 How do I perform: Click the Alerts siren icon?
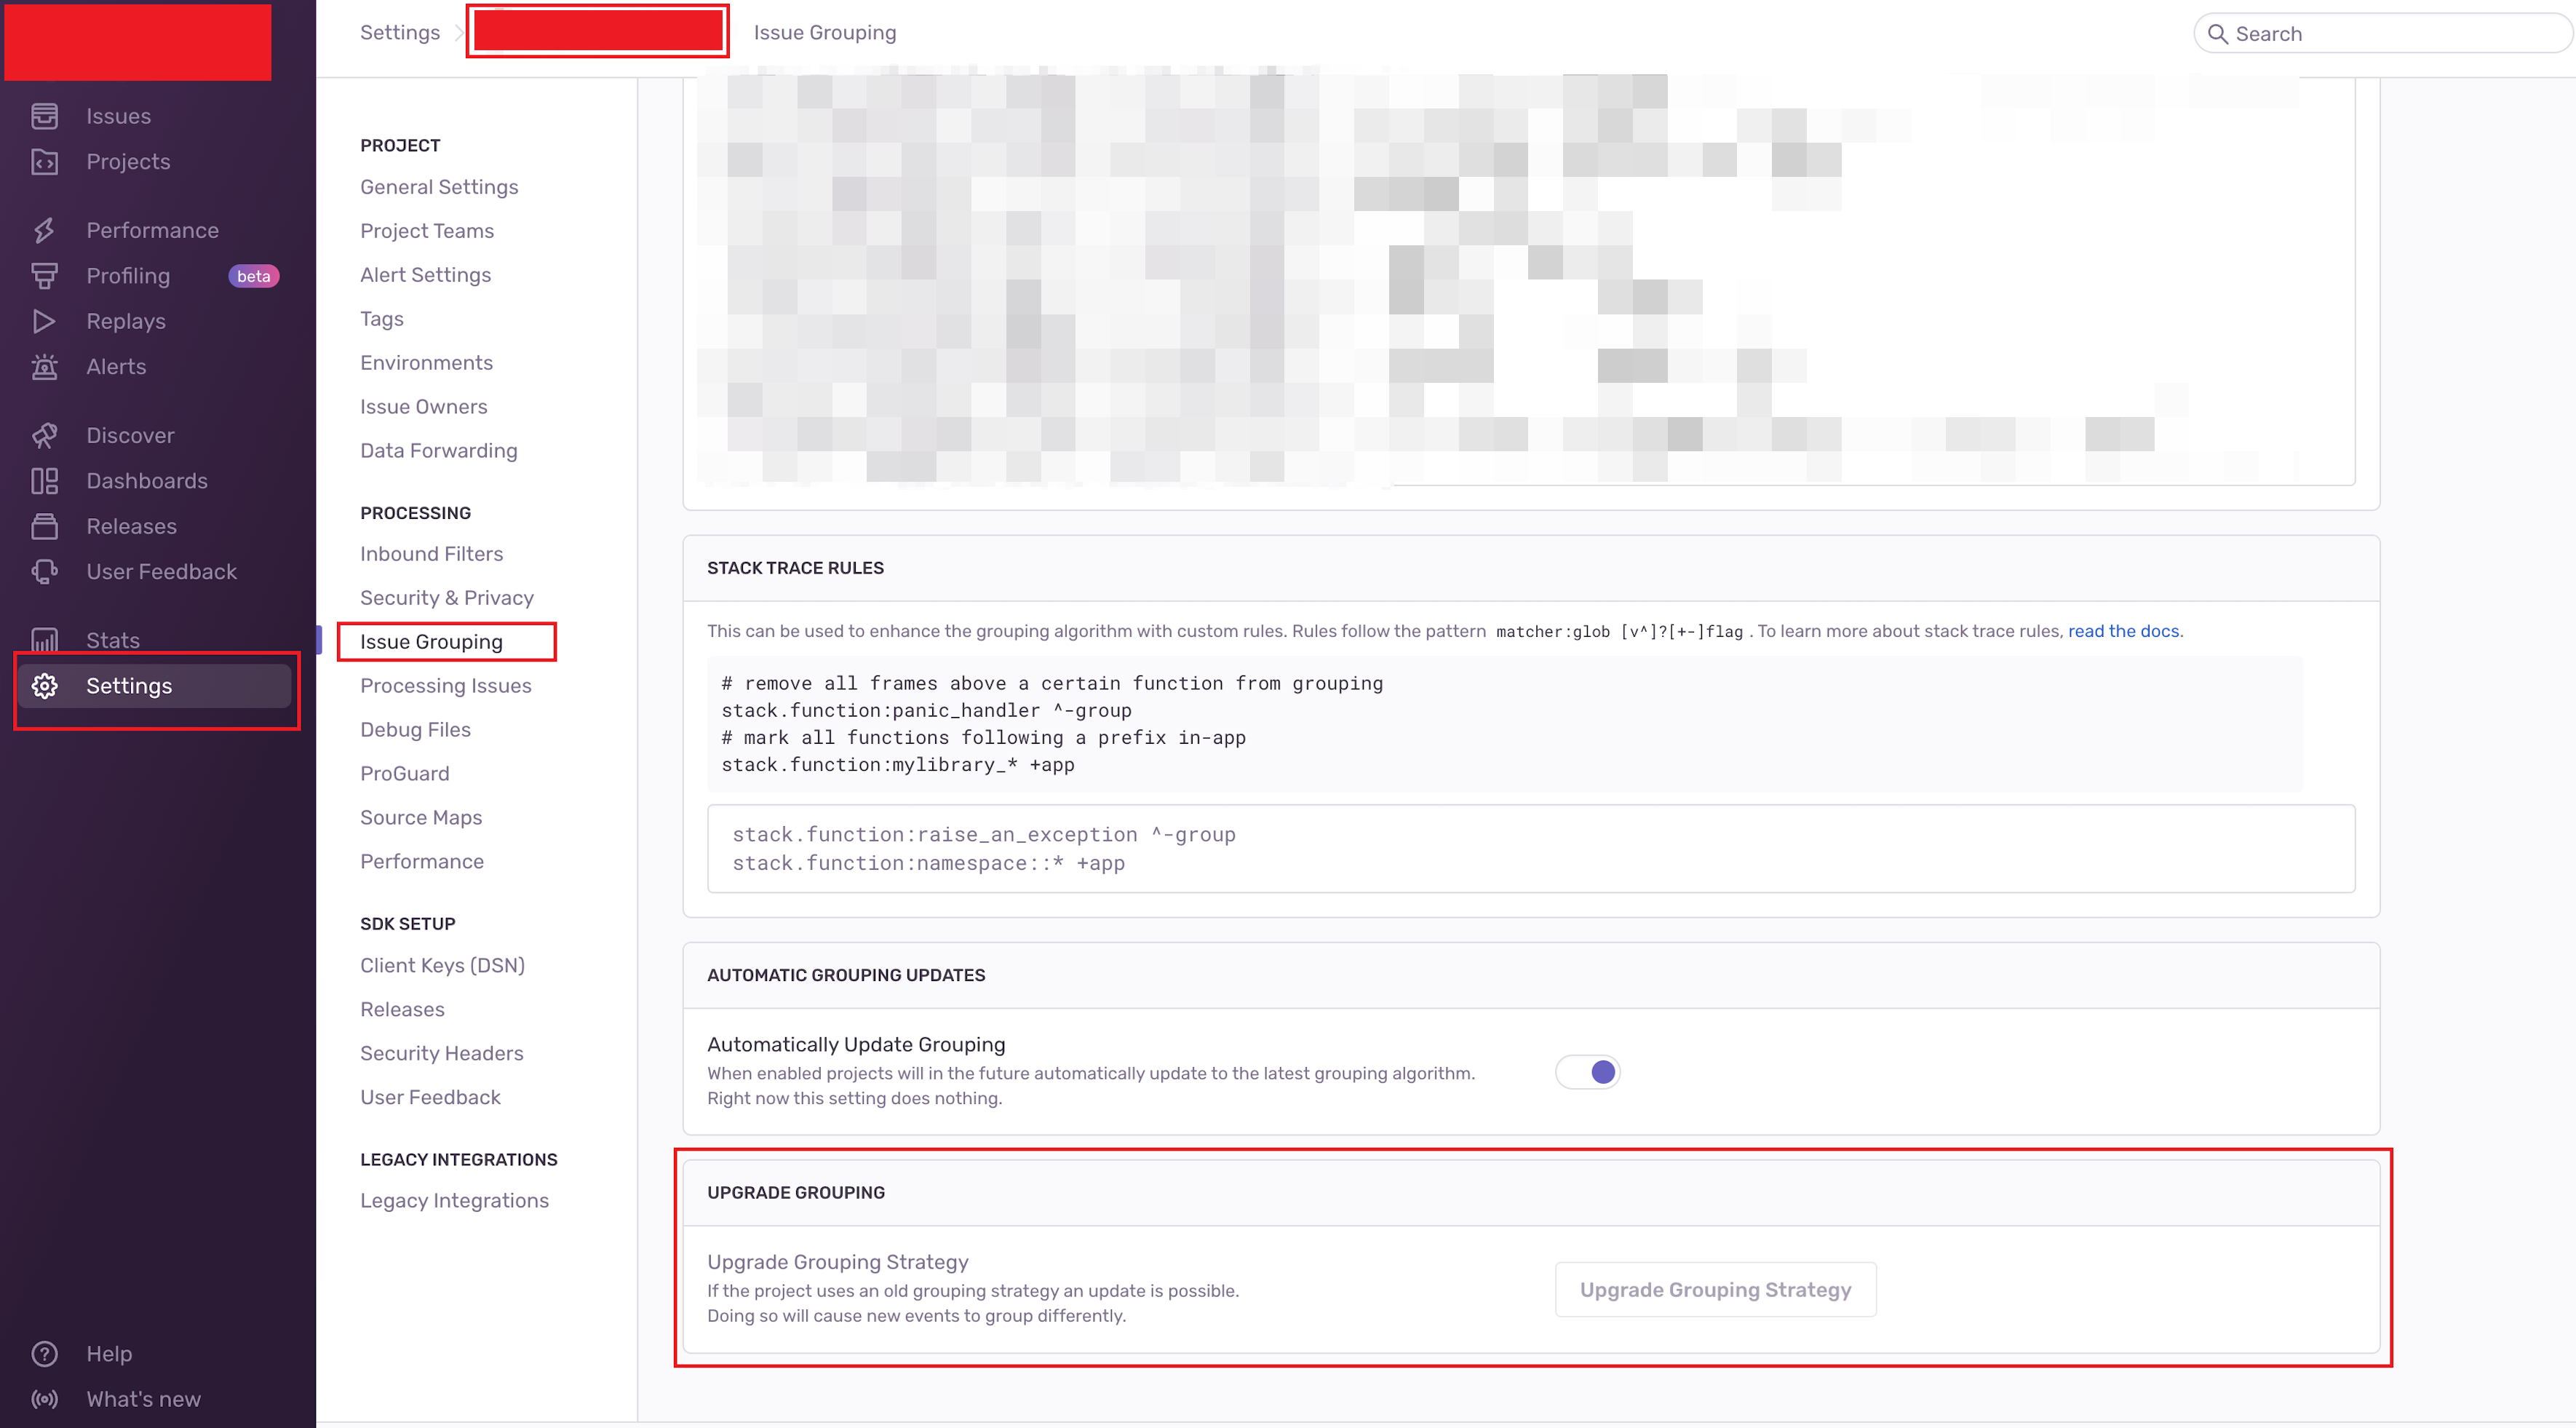pyautogui.click(x=44, y=366)
